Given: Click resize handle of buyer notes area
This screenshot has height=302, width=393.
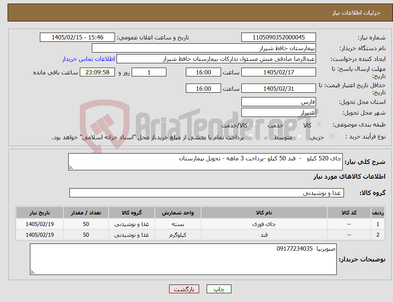Looking at the screenshot, I should 32,272.
